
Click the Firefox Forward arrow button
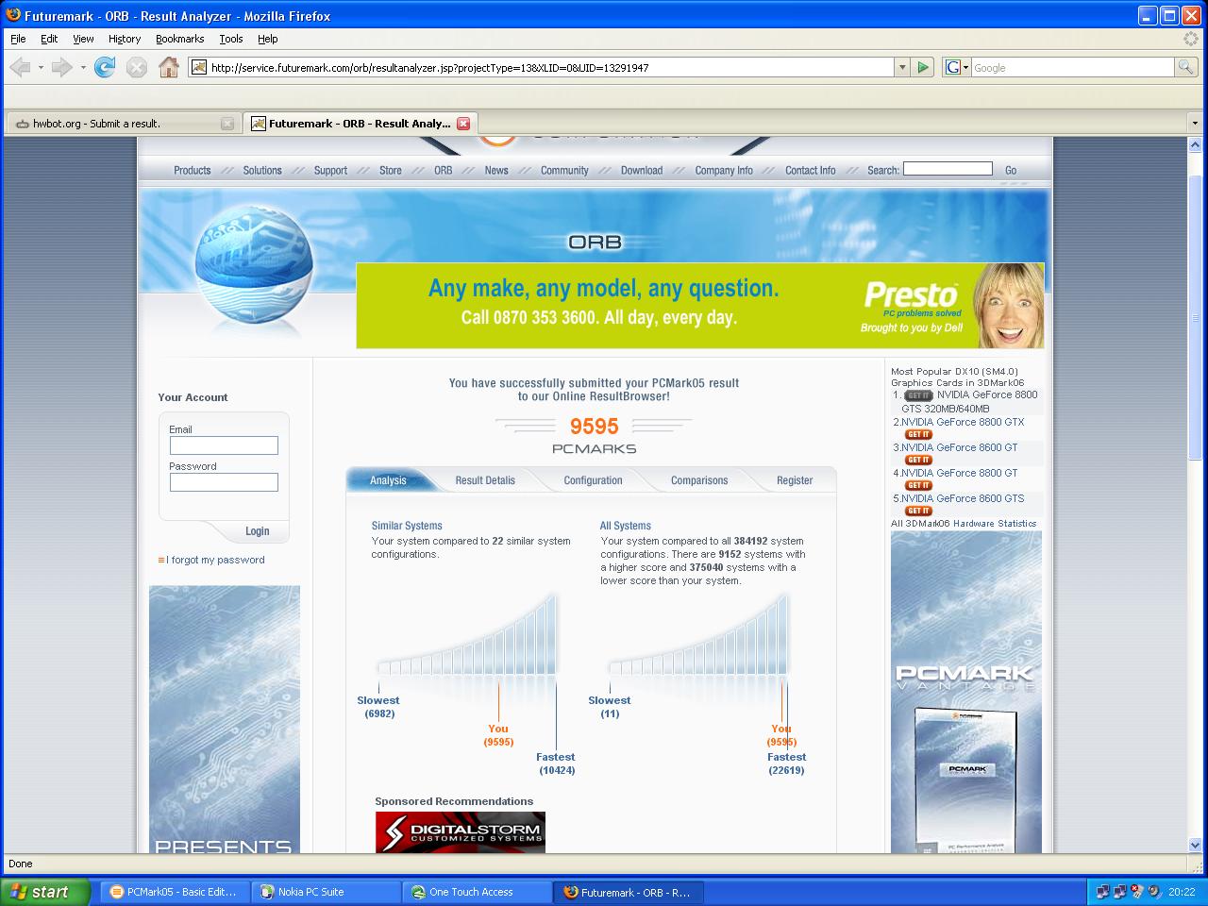pyautogui.click(x=61, y=67)
